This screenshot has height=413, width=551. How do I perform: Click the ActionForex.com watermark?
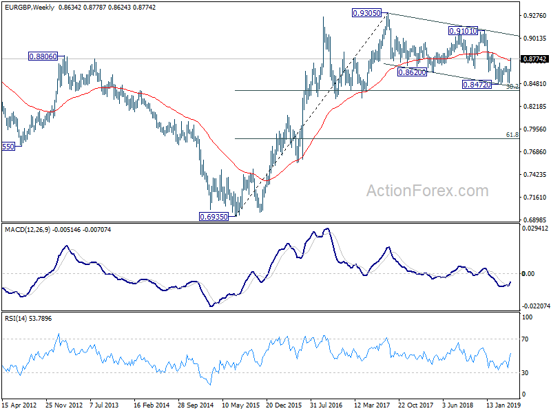(427, 191)
